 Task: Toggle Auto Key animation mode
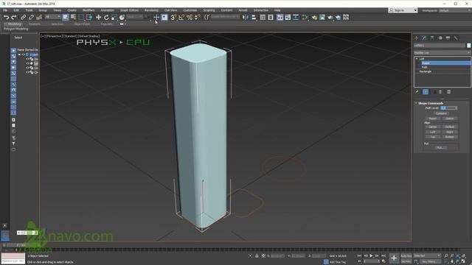[x=406, y=256]
